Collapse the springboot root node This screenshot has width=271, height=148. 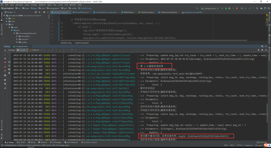click(4, 15)
